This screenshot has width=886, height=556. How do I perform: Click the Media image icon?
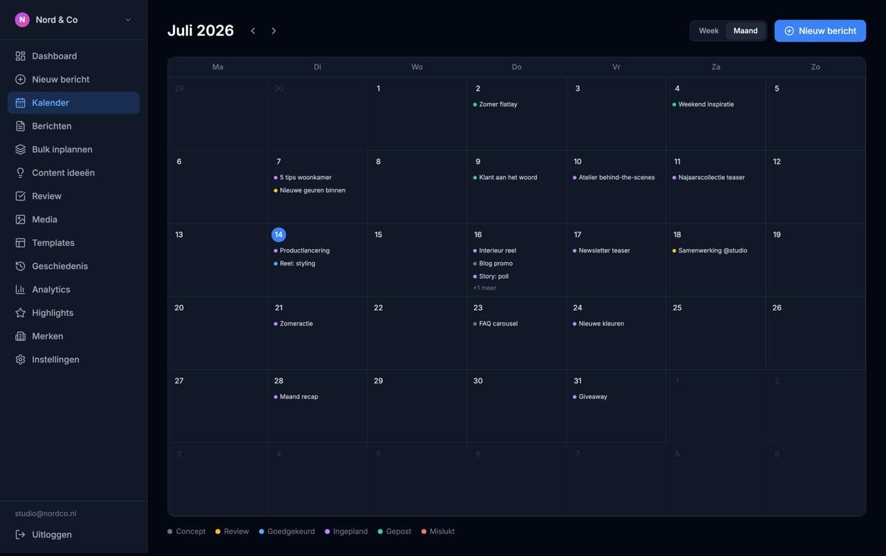coord(20,219)
